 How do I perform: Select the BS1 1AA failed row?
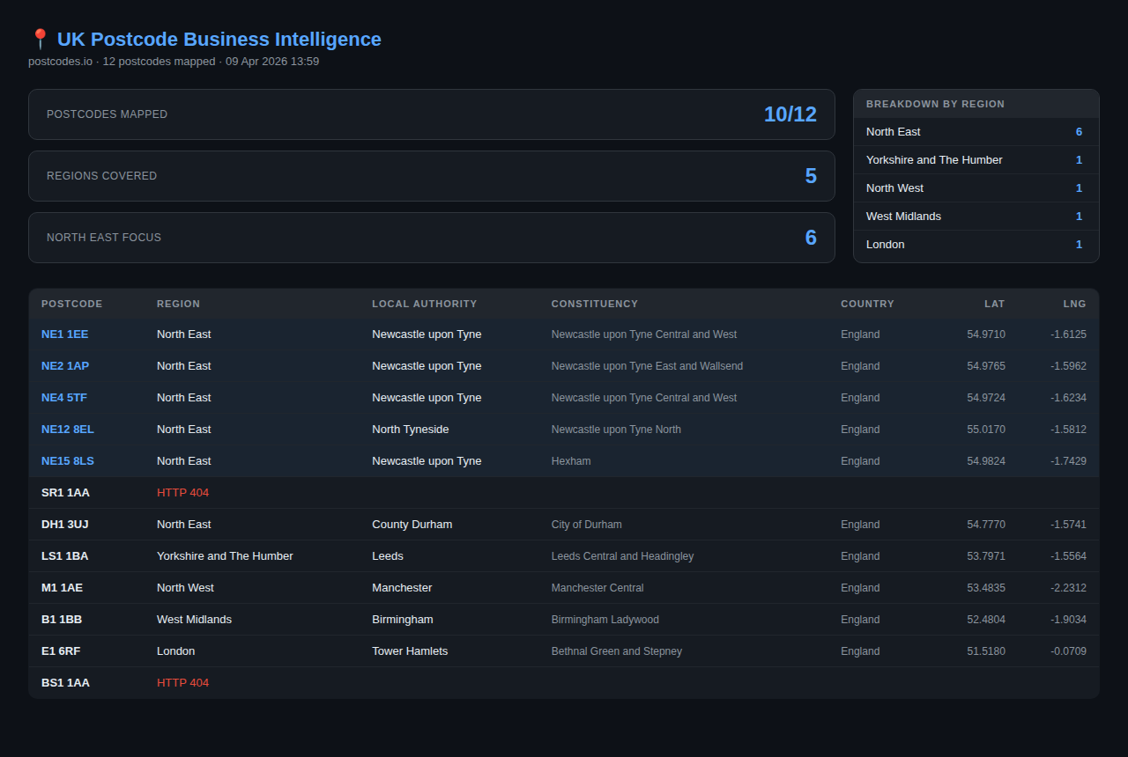[65, 682]
